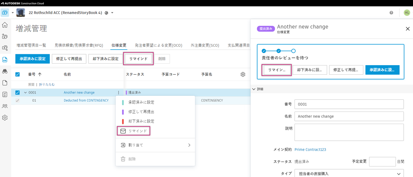Click the 番号 input field
413x177 pixels.
click(349, 104)
